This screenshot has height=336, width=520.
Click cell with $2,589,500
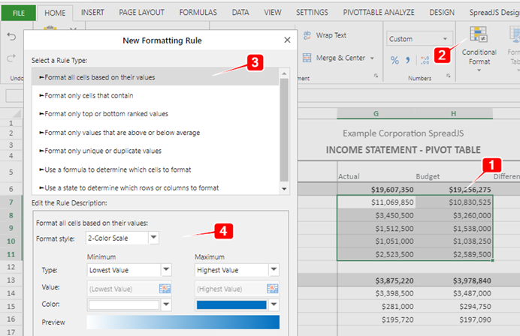pos(454,254)
